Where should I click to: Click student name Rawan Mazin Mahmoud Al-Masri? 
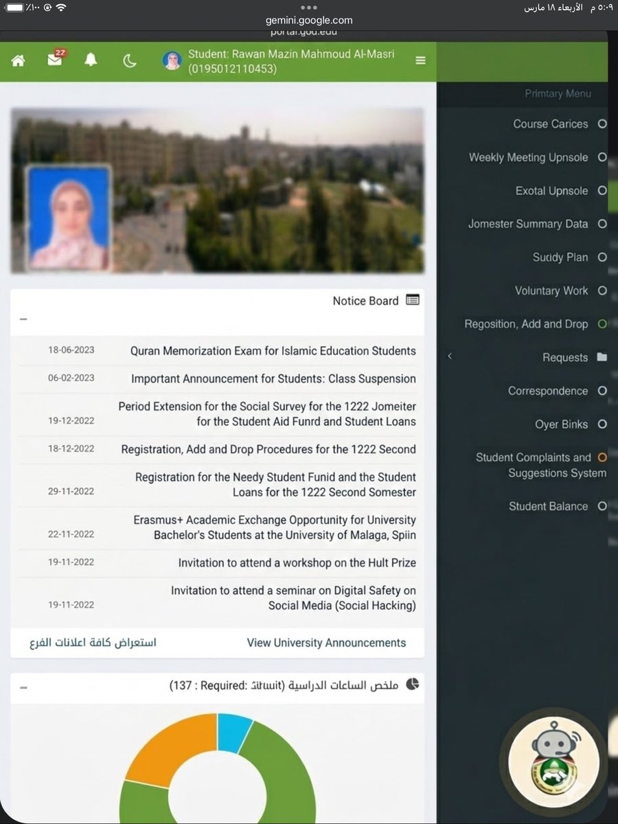point(313,54)
